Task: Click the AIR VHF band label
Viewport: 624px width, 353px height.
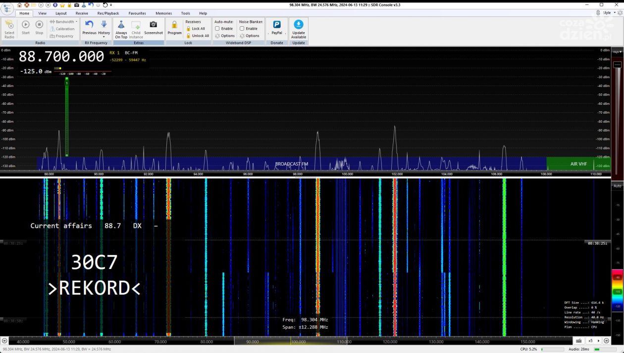Action: (578, 164)
